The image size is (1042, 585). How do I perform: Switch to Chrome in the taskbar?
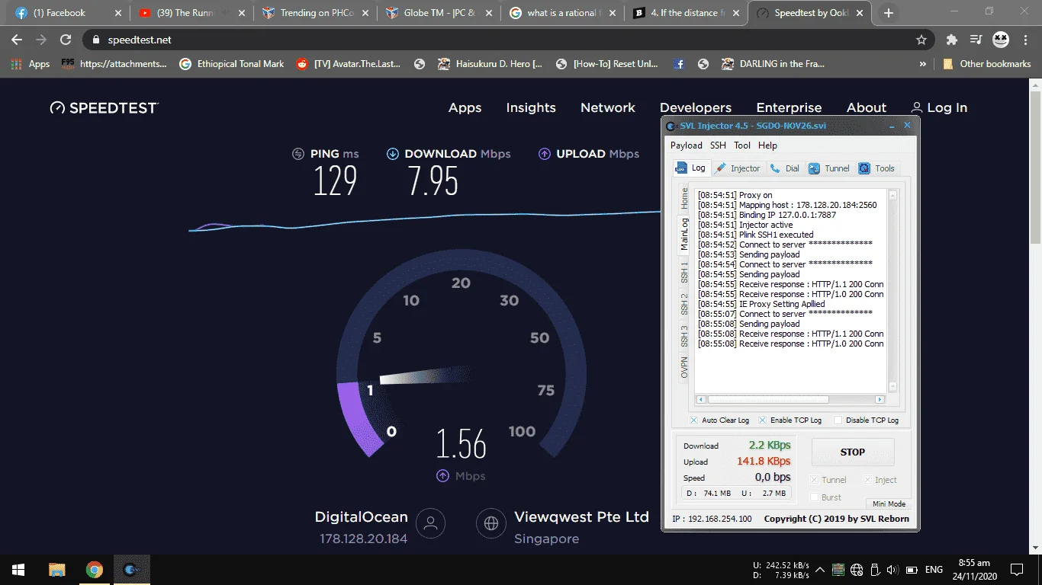click(x=94, y=570)
